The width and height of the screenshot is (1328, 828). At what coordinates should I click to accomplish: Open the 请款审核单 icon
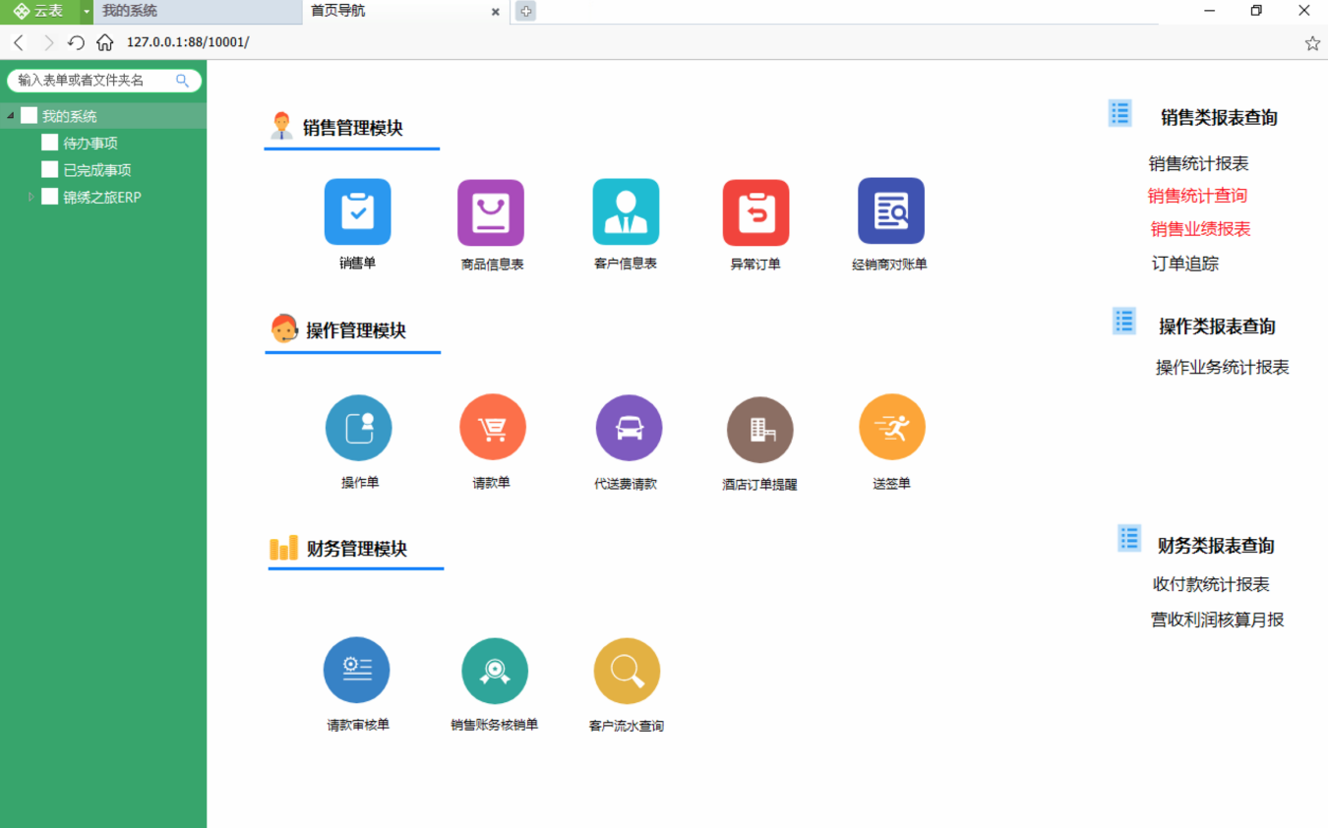coord(356,670)
